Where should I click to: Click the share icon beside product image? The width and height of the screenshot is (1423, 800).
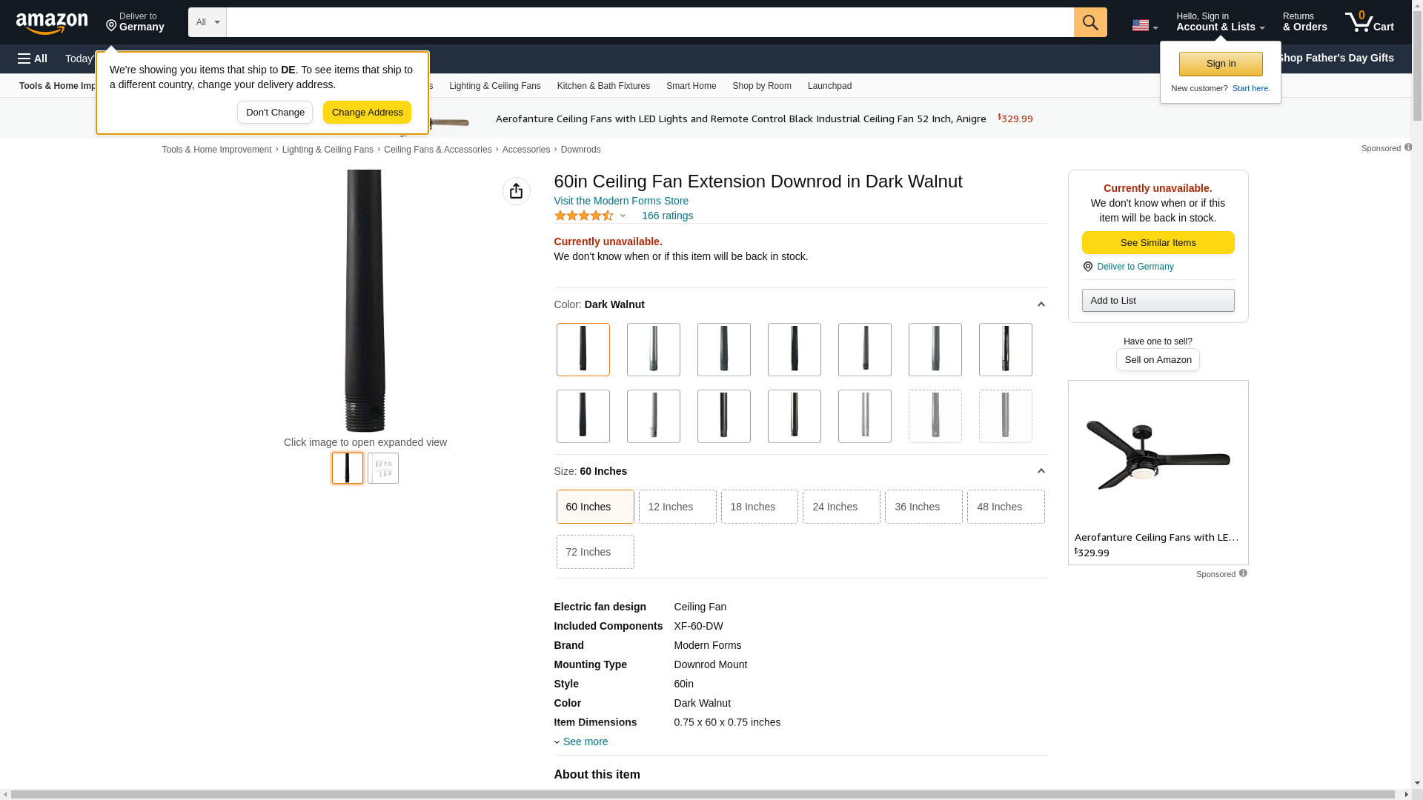coord(517,191)
